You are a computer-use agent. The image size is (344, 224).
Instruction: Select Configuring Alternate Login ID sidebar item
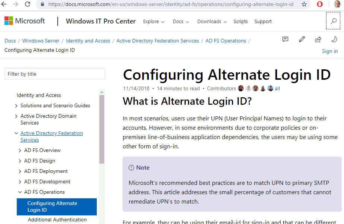57,206
